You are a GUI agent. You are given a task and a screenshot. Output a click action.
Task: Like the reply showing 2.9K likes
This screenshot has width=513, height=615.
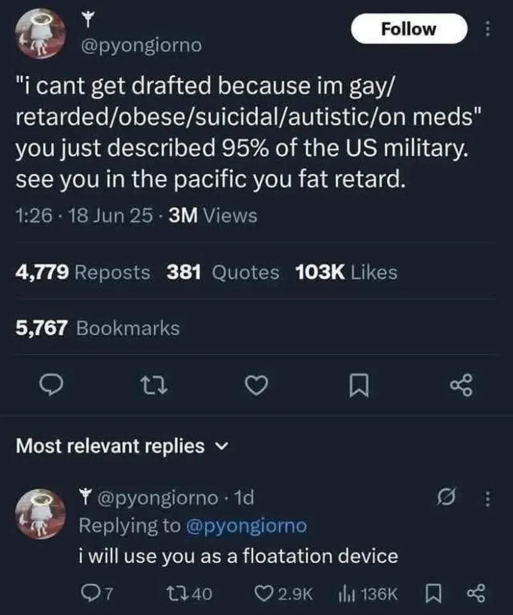point(284,593)
